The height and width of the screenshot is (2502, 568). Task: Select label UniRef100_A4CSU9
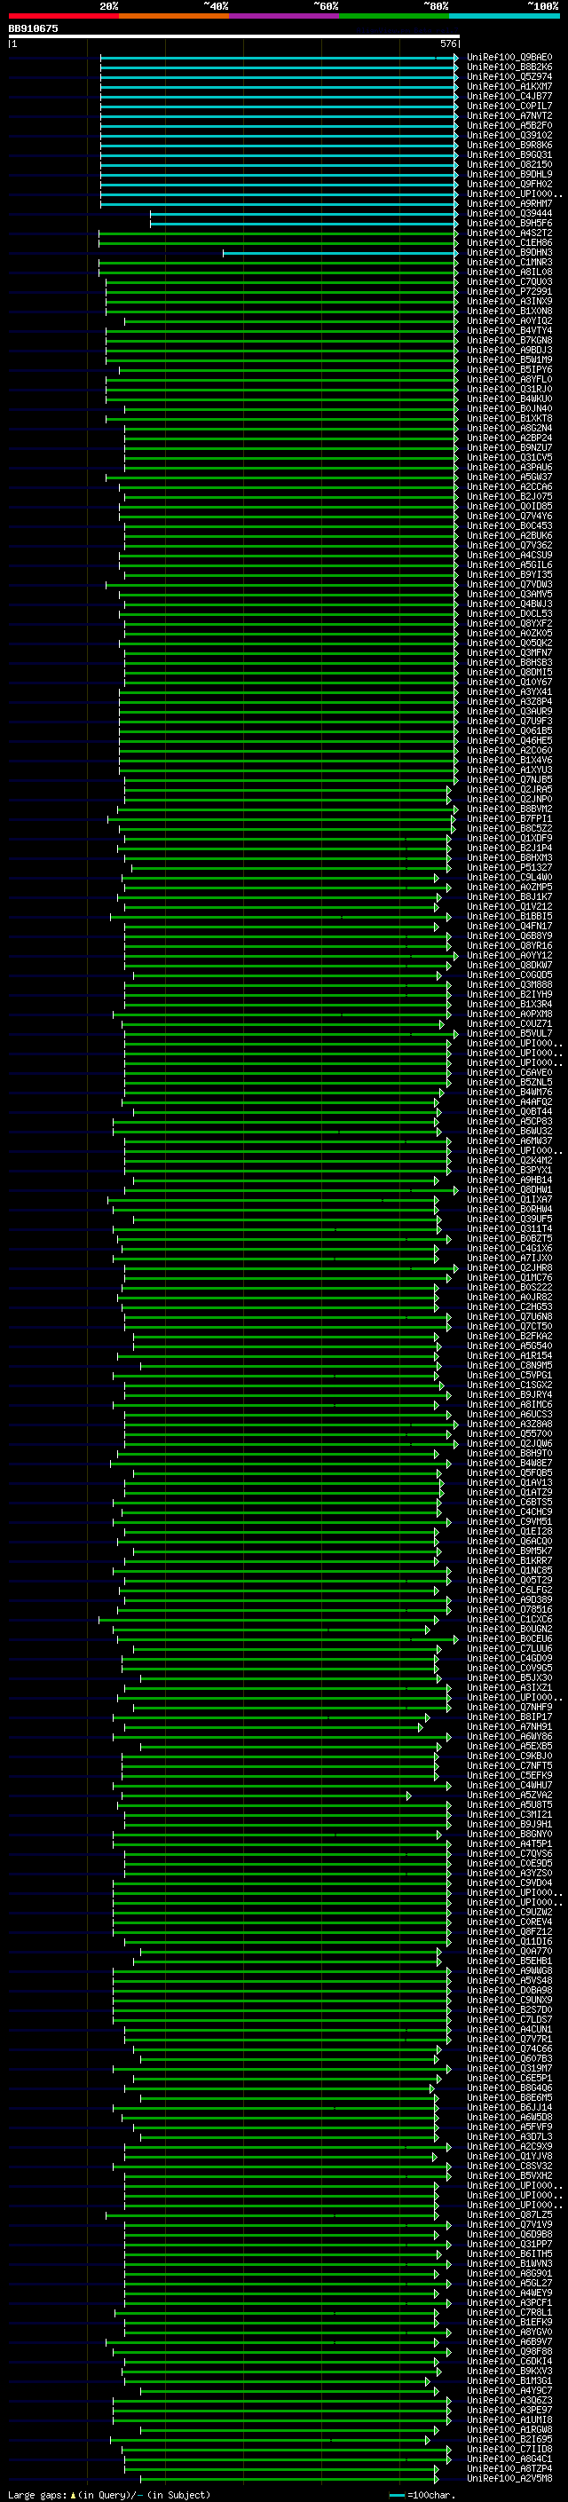(509, 555)
